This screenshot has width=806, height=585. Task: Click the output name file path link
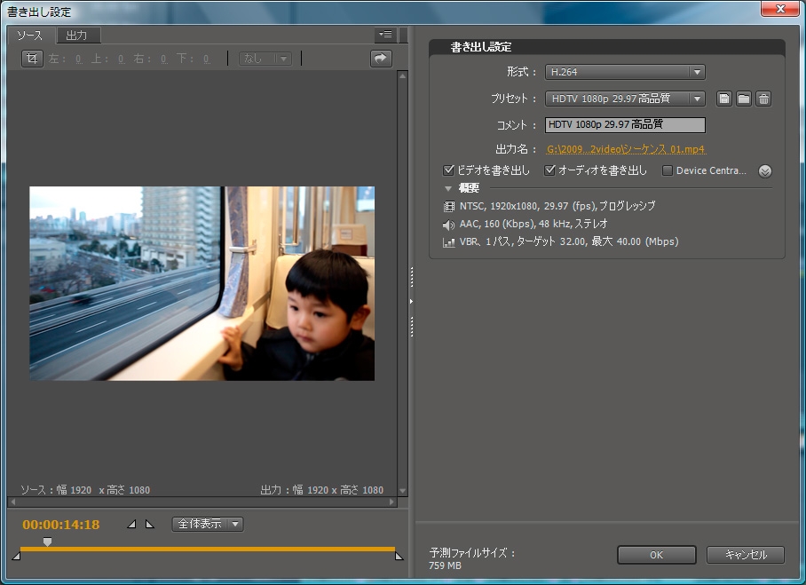point(627,149)
